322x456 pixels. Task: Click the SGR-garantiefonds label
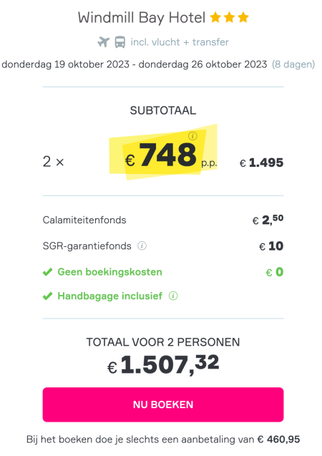tap(87, 246)
